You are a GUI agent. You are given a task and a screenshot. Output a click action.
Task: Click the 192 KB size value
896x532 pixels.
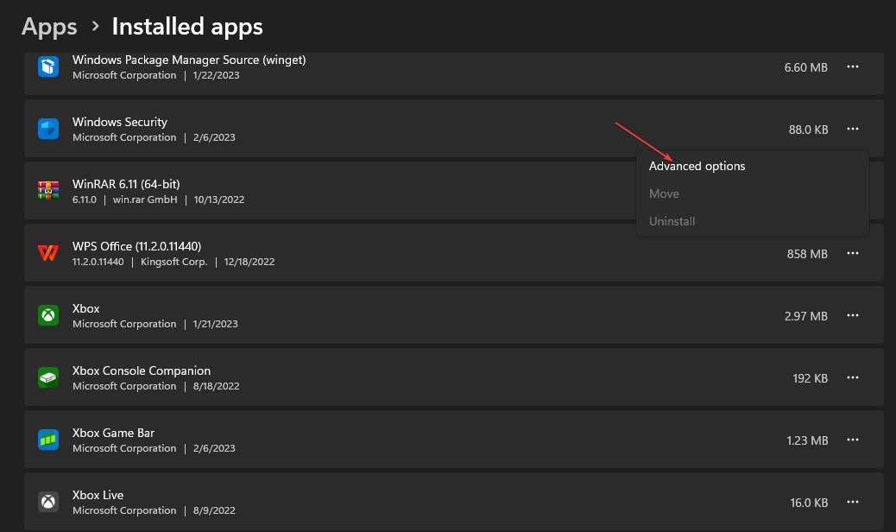point(811,378)
